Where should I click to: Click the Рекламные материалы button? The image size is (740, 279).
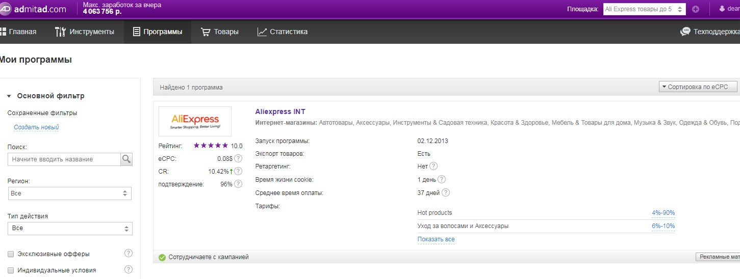click(718, 257)
